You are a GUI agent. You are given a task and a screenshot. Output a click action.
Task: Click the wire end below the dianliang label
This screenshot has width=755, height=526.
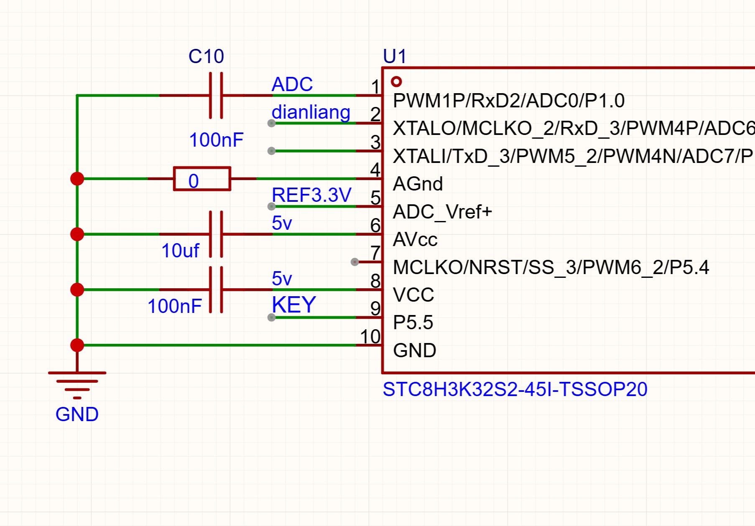[x=272, y=123]
